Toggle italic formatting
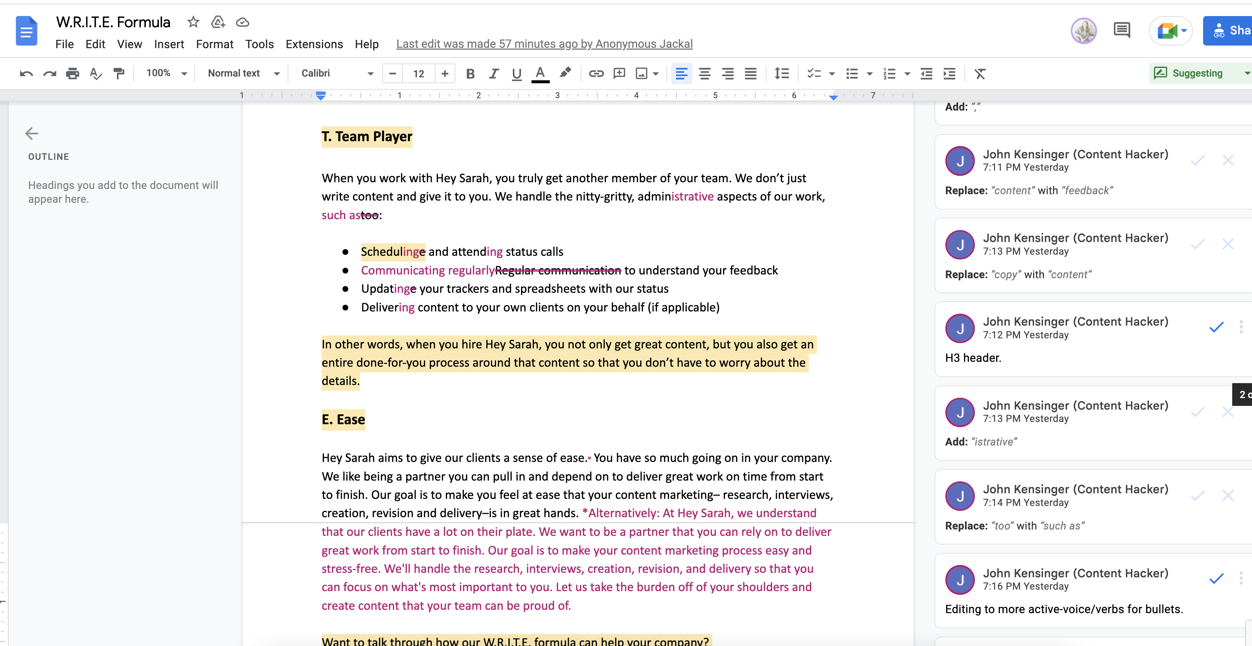 493,74
